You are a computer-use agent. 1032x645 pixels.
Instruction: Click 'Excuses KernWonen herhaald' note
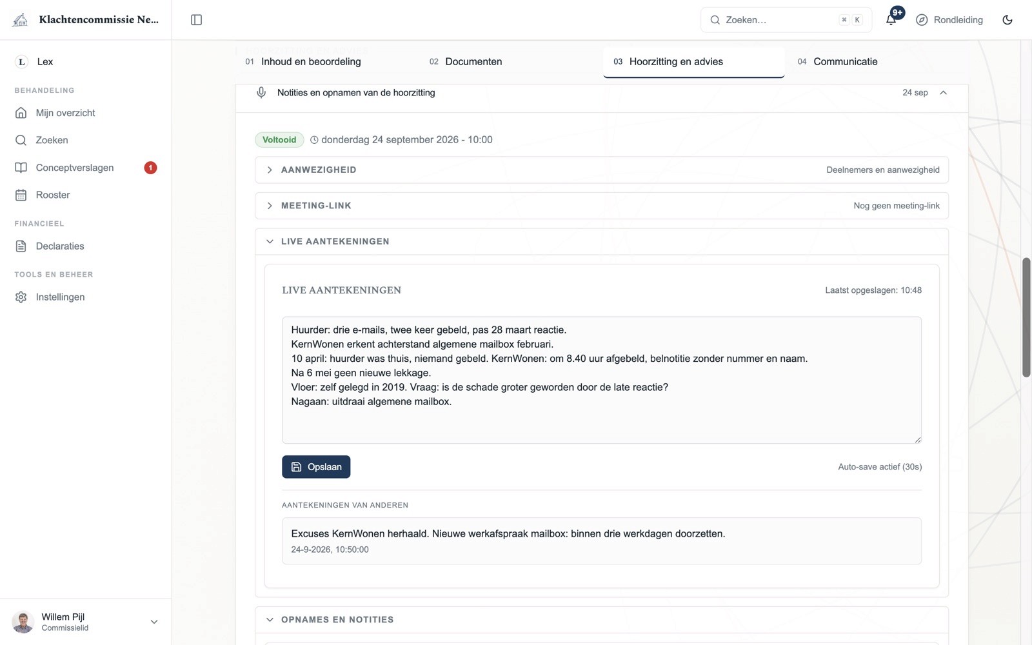601,541
